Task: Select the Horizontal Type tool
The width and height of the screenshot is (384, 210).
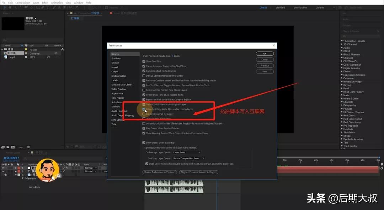Action: [x=48, y=7]
